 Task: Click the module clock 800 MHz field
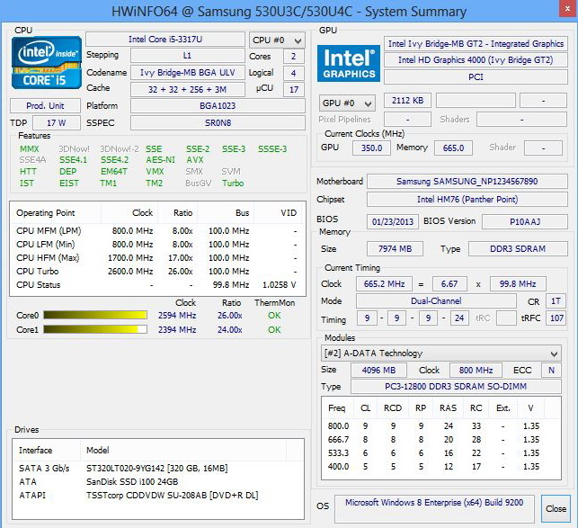[476, 370]
